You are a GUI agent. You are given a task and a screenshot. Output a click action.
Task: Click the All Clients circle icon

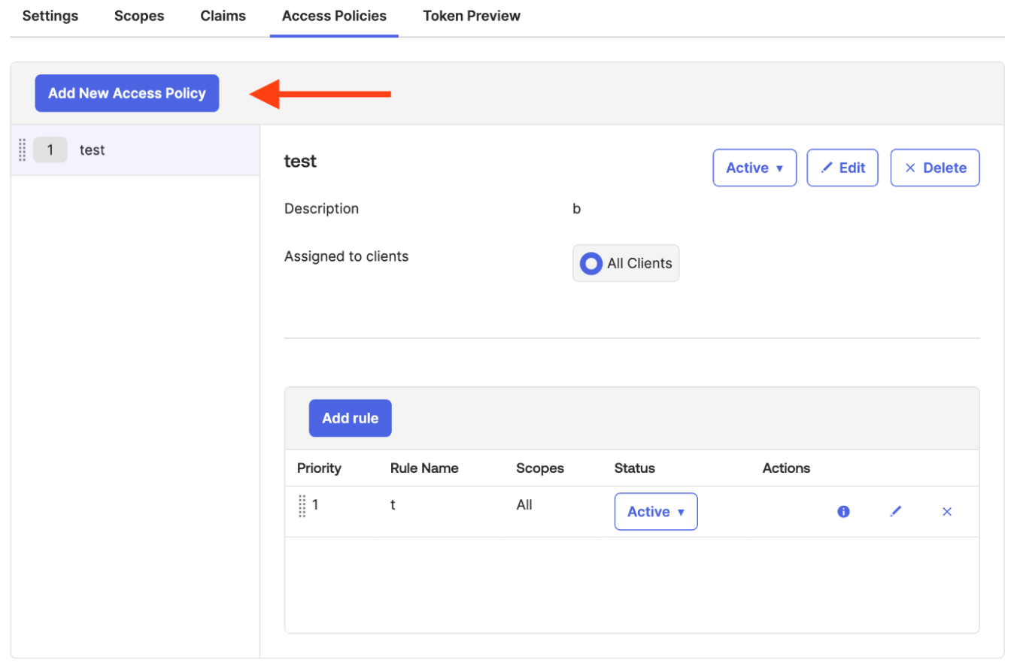coord(591,263)
